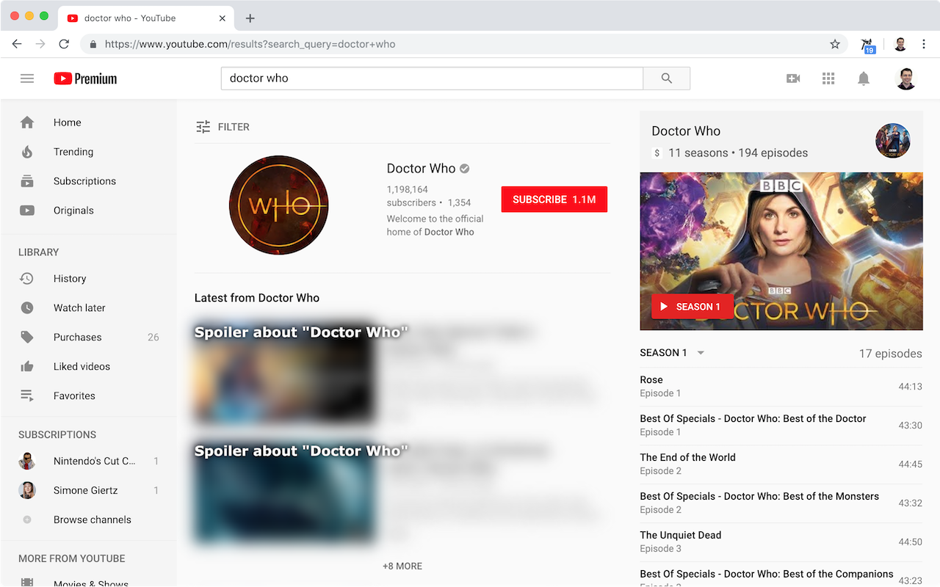Click the verified badge next to Doctor Who
940x587 pixels.
coord(464,169)
